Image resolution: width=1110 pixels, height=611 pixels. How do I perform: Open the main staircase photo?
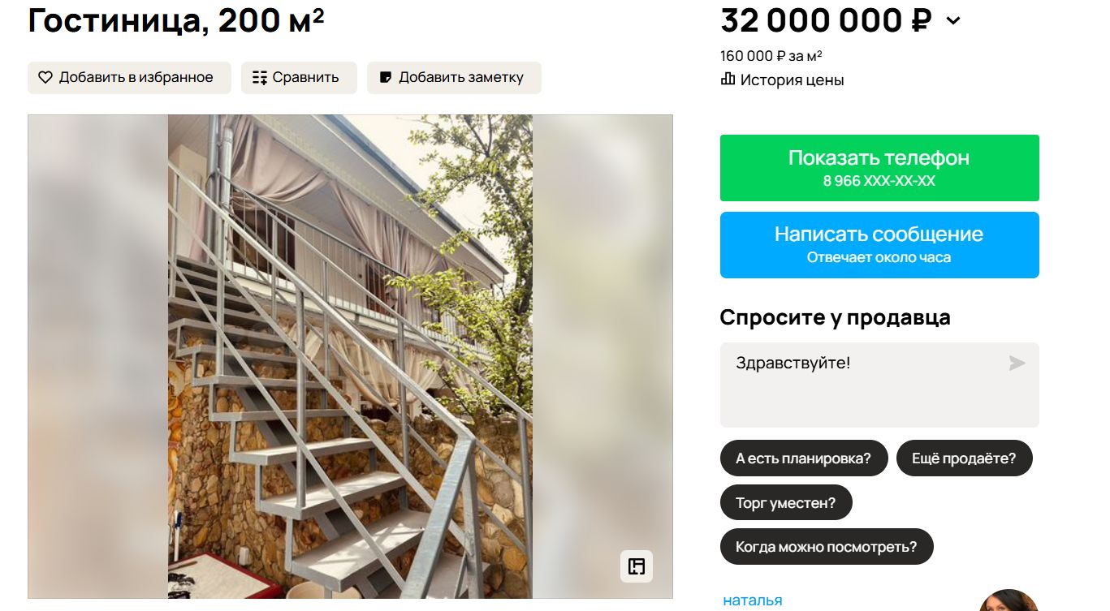[x=350, y=356]
